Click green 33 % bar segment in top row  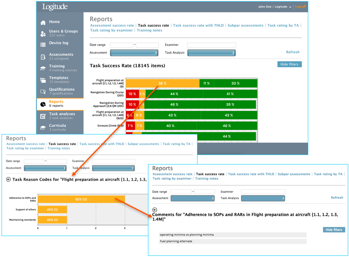tap(235, 83)
